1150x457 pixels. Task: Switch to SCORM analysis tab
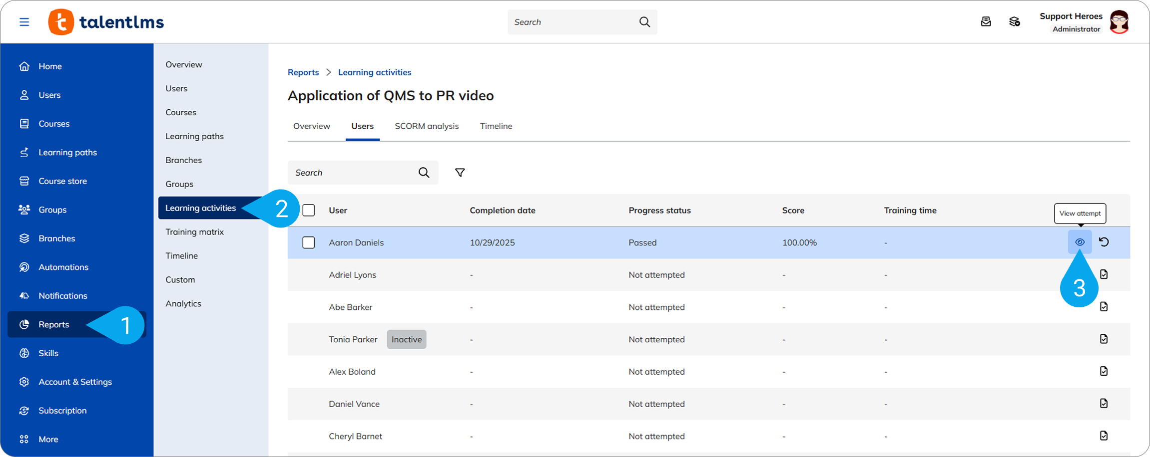point(427,126)
